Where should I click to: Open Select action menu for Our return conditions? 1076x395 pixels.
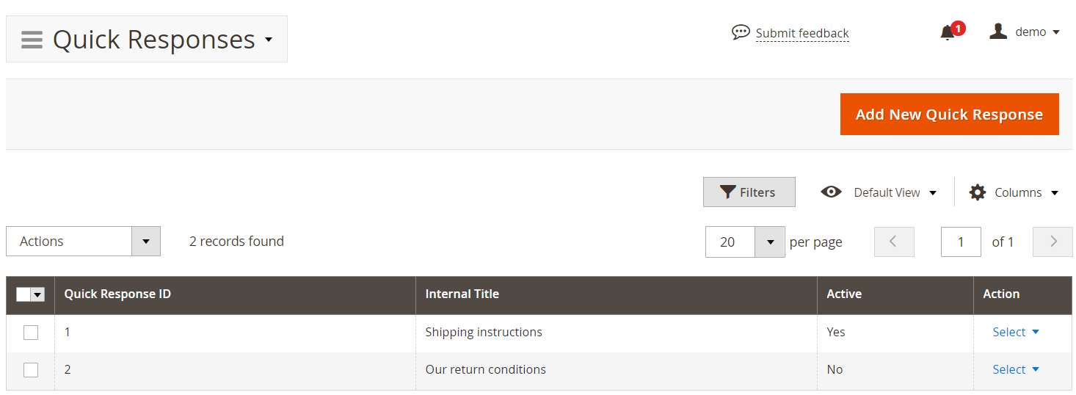point(1016,369)
